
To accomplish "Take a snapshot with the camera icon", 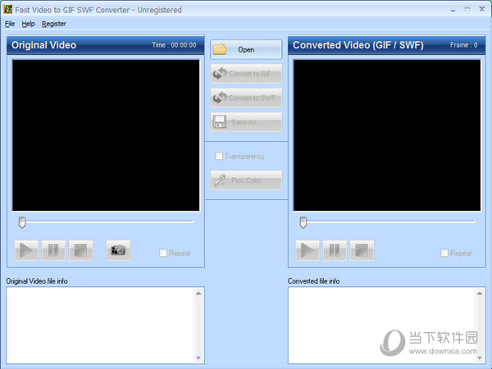I will [118, 250].
